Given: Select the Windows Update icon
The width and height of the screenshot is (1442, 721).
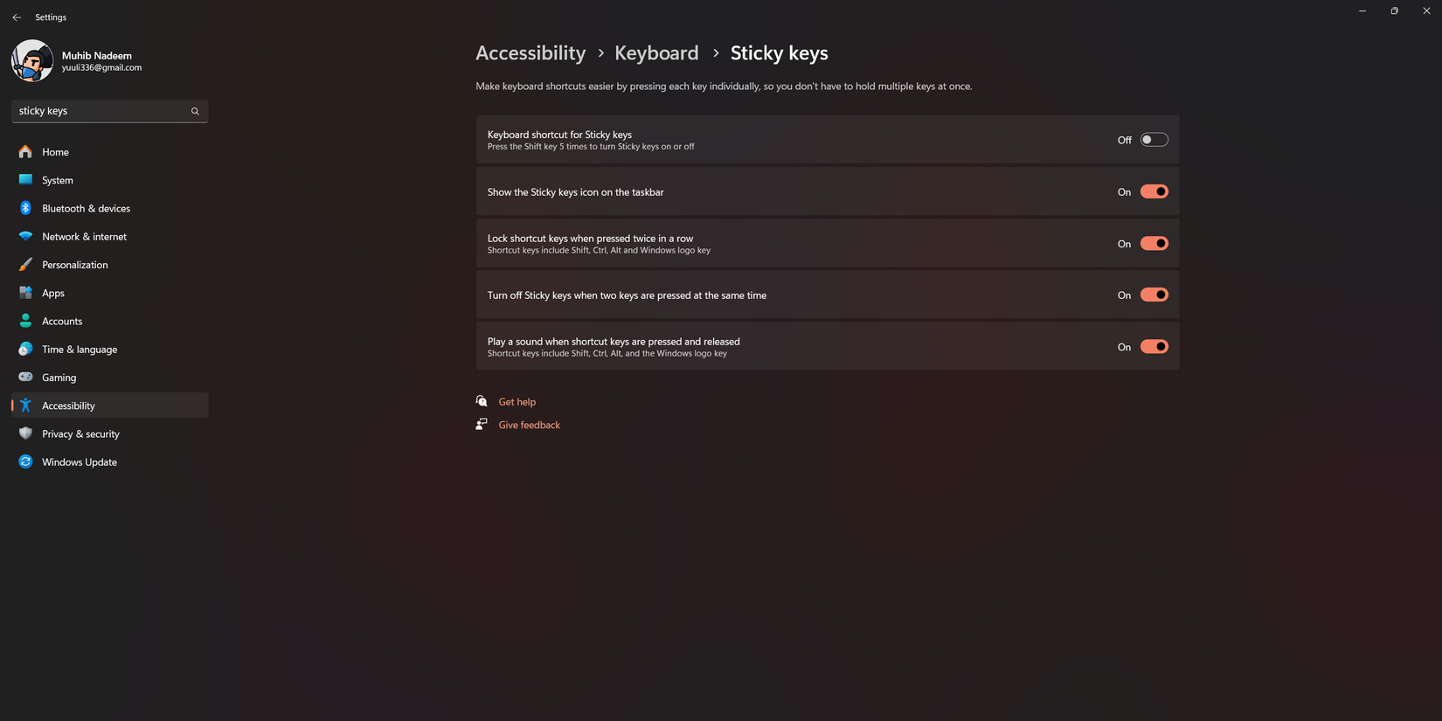Looking at the screenshot, I should tap(25, 461).
